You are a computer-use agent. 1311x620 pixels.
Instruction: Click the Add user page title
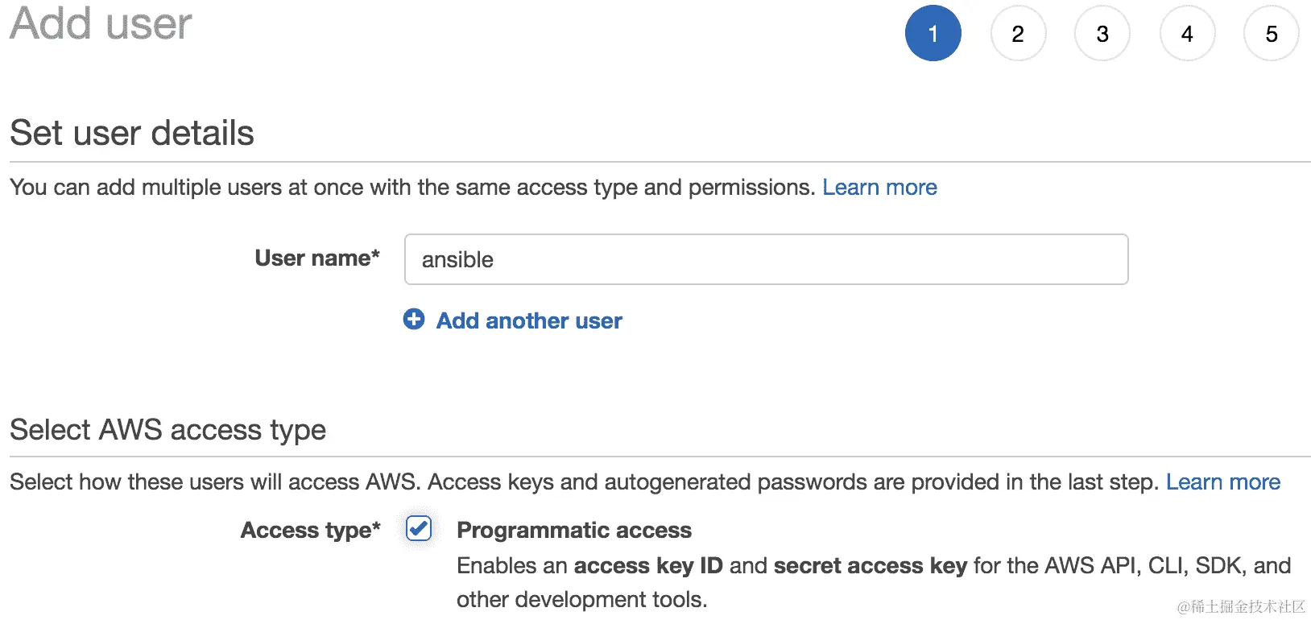[101, 23]
